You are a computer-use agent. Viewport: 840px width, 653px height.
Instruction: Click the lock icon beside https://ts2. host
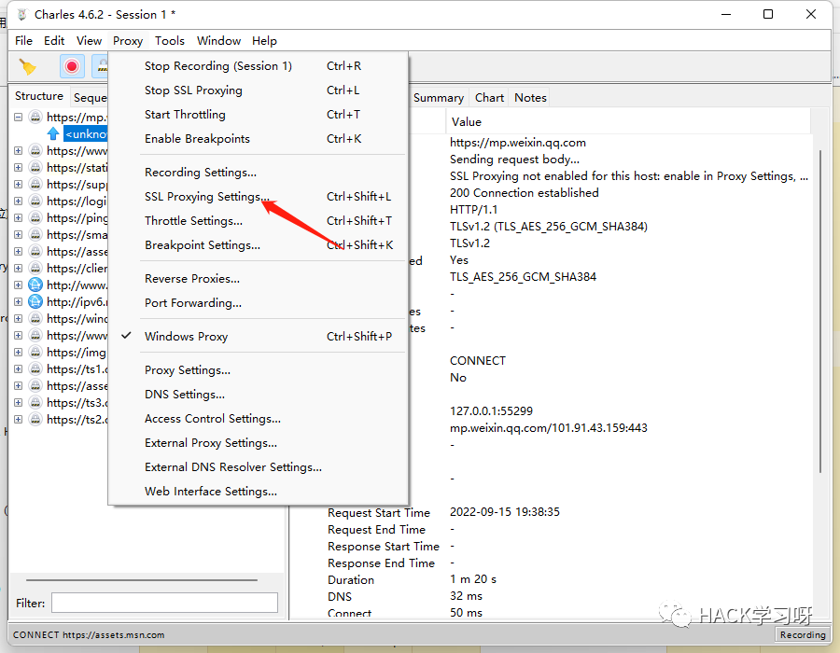(35, 419)
